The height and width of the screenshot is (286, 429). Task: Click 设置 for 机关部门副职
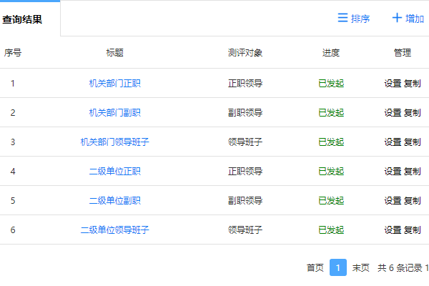pos(393,112)
